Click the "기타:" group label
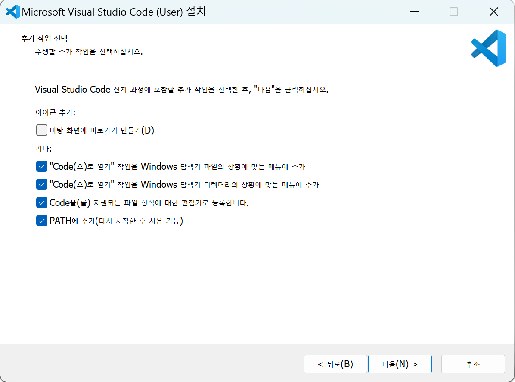 click(x=43, y=149)
